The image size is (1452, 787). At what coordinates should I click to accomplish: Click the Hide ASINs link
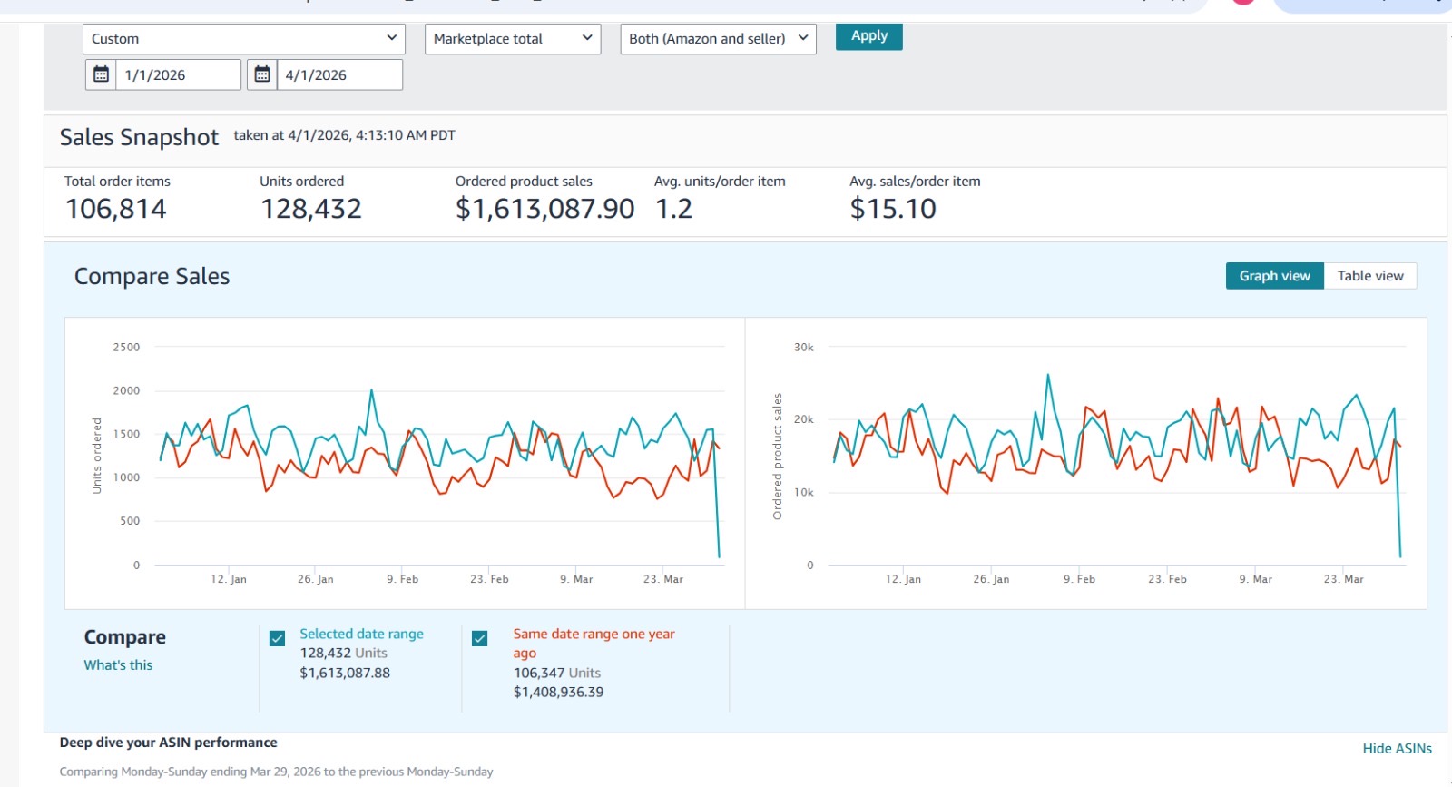[x=1397, y=748]
